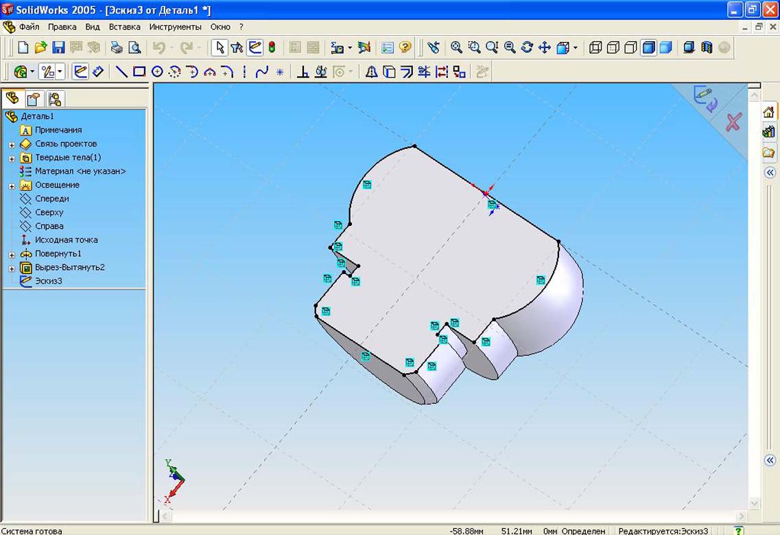Click the Standard Views cube icon
The image size is (780, 535).
(x=563, y=47)
